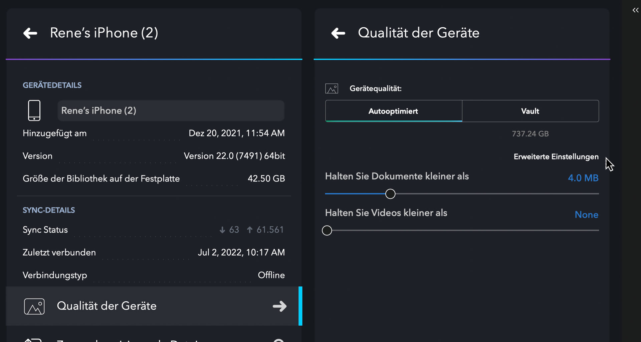Open Erweiterte Einstellungen
The height and width of the screenshot is (342, 641).
coord(556,157)
